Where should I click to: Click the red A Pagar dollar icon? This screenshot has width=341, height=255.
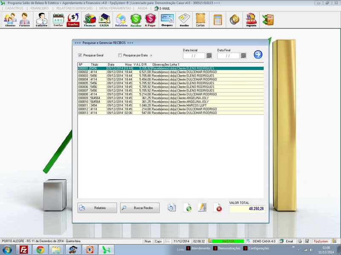pos(150,20)
